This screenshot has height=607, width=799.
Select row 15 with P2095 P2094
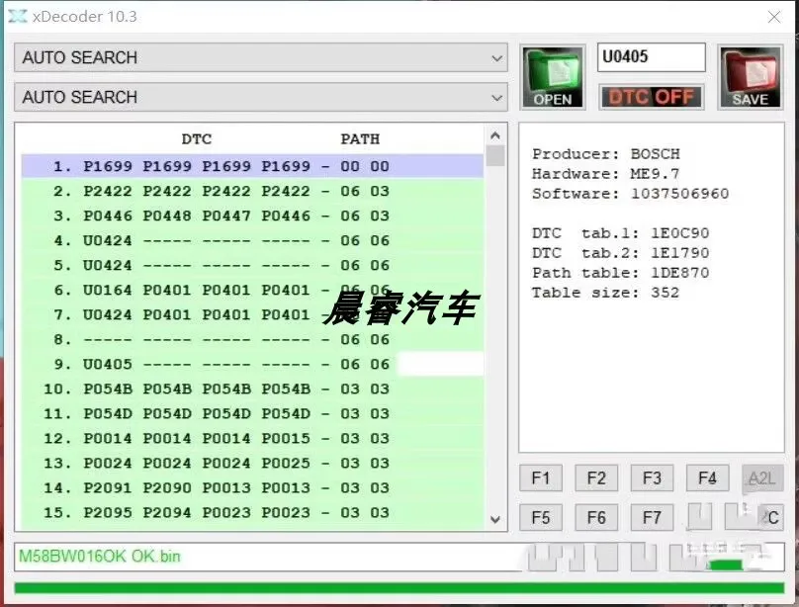(252, 513)
